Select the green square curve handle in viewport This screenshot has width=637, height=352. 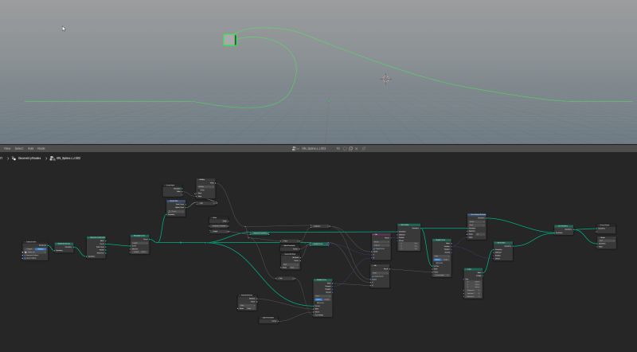[x=230, y=40]
